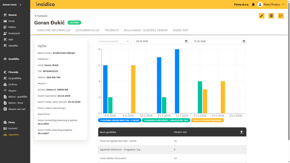The width and height of the screenshot is (290, 163).
Task: Open the Matej Pleskov user menu
Action: pos(271,5)
